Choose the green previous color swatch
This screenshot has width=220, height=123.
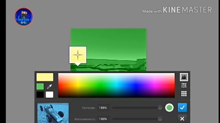click(40, 86)
